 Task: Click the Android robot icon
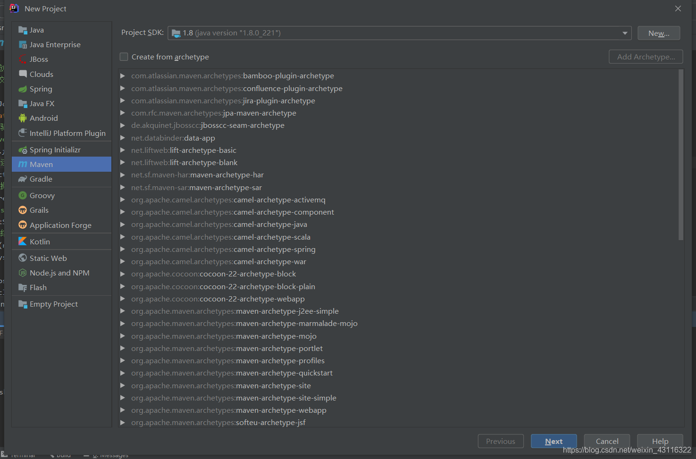pos(23,118)
